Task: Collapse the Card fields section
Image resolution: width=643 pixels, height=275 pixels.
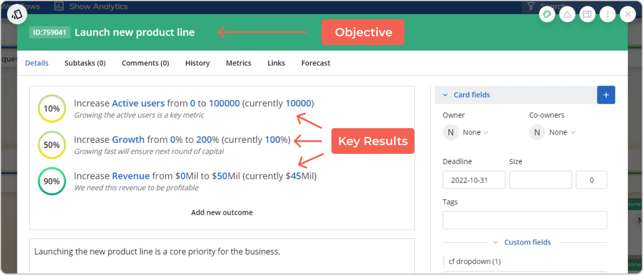Action: [445, 95]
